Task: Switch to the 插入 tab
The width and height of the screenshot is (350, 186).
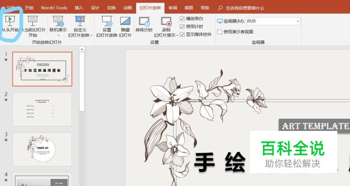Action: coord(79,8)
